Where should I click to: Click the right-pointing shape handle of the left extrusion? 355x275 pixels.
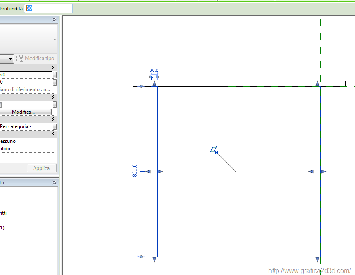point(160,172)
